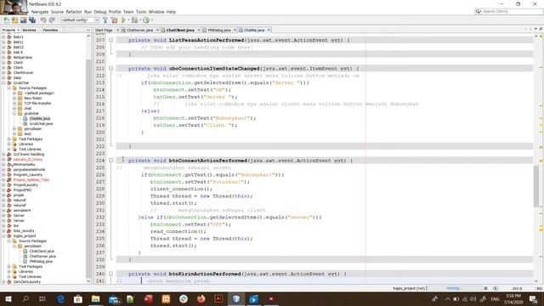Click the search magnifier icon in search box
Screen dimensions: 544x306
click(479, 11)
